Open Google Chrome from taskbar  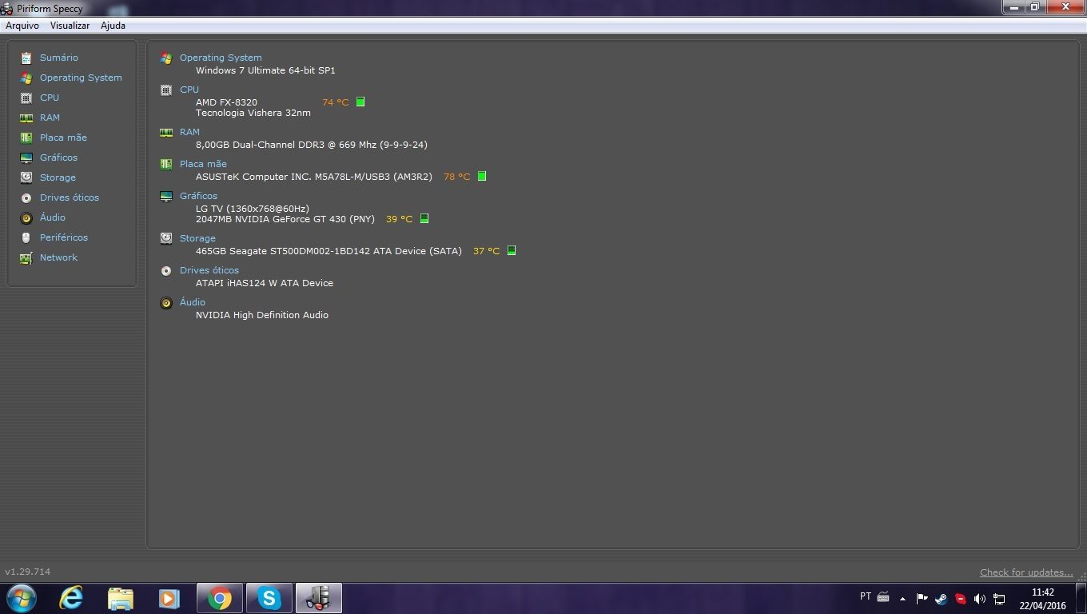pos(220,598)
